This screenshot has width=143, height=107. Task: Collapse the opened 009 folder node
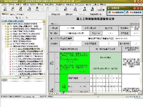coord(5,47)
